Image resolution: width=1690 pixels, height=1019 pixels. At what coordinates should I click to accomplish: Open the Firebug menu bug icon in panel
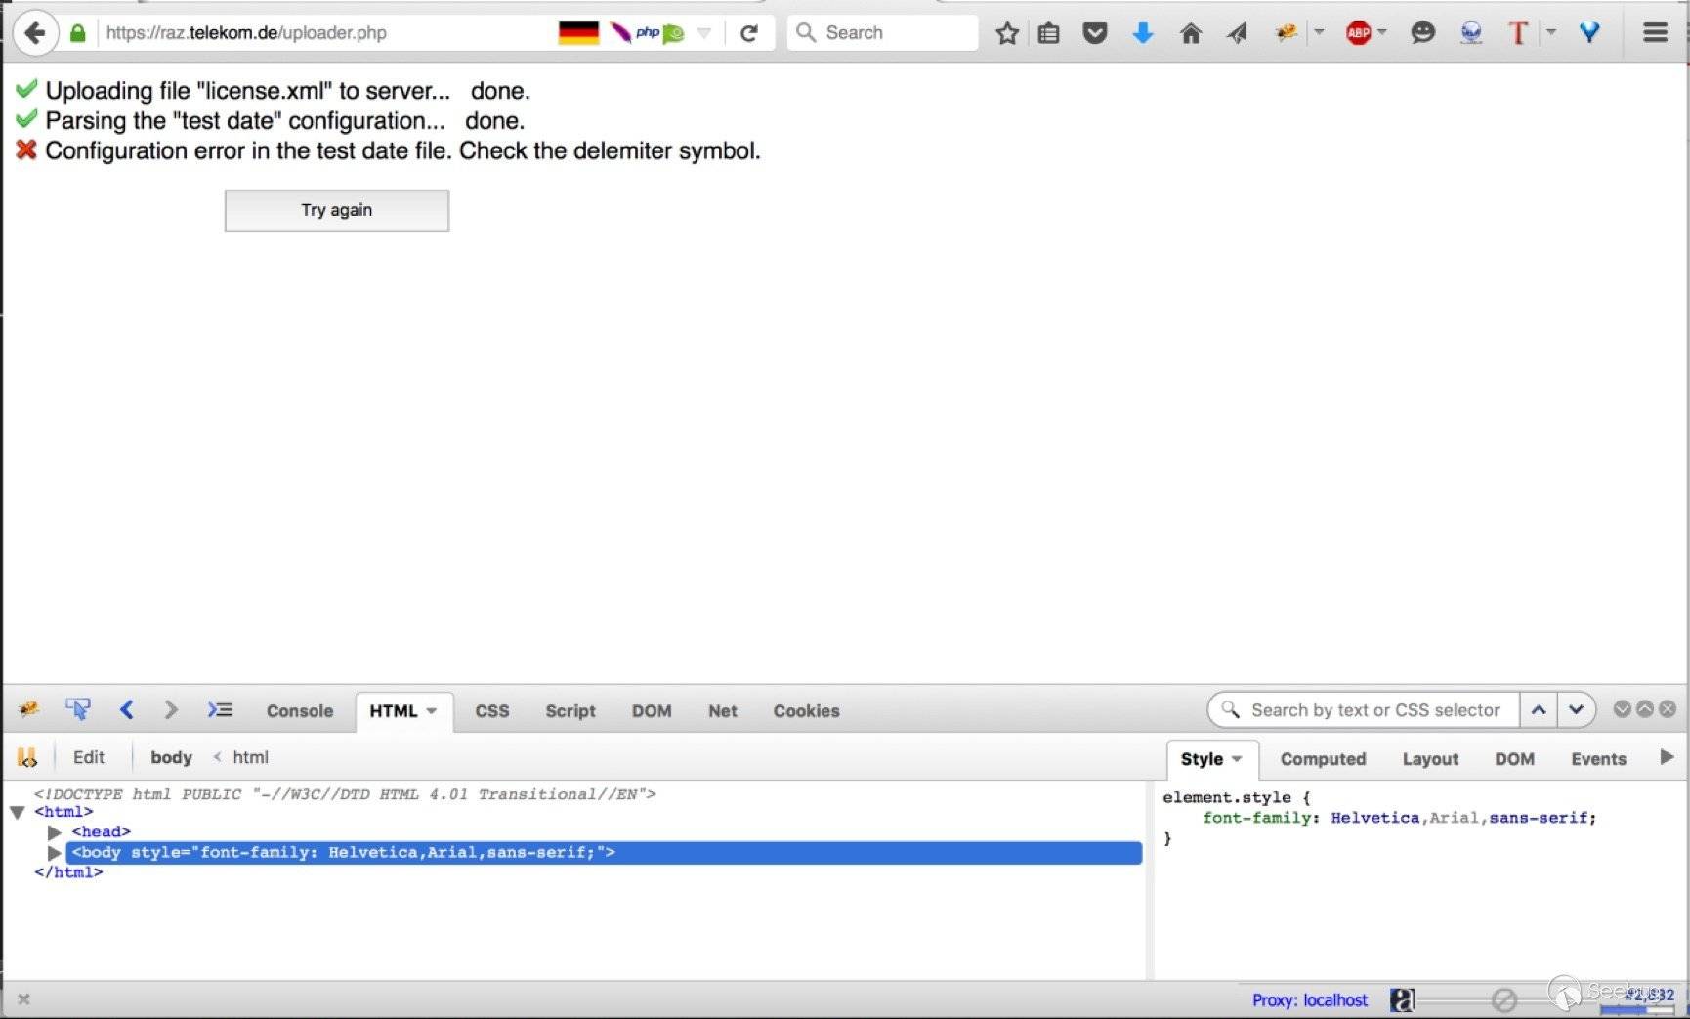(28, 710)
